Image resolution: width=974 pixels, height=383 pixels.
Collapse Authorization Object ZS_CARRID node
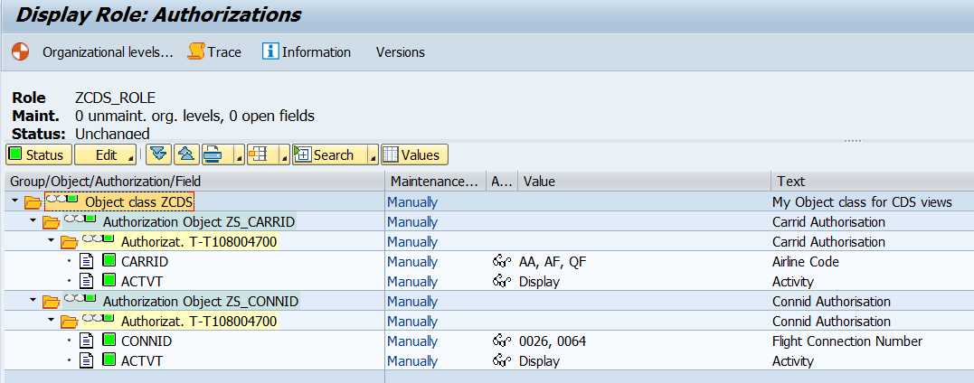point(33,221)
